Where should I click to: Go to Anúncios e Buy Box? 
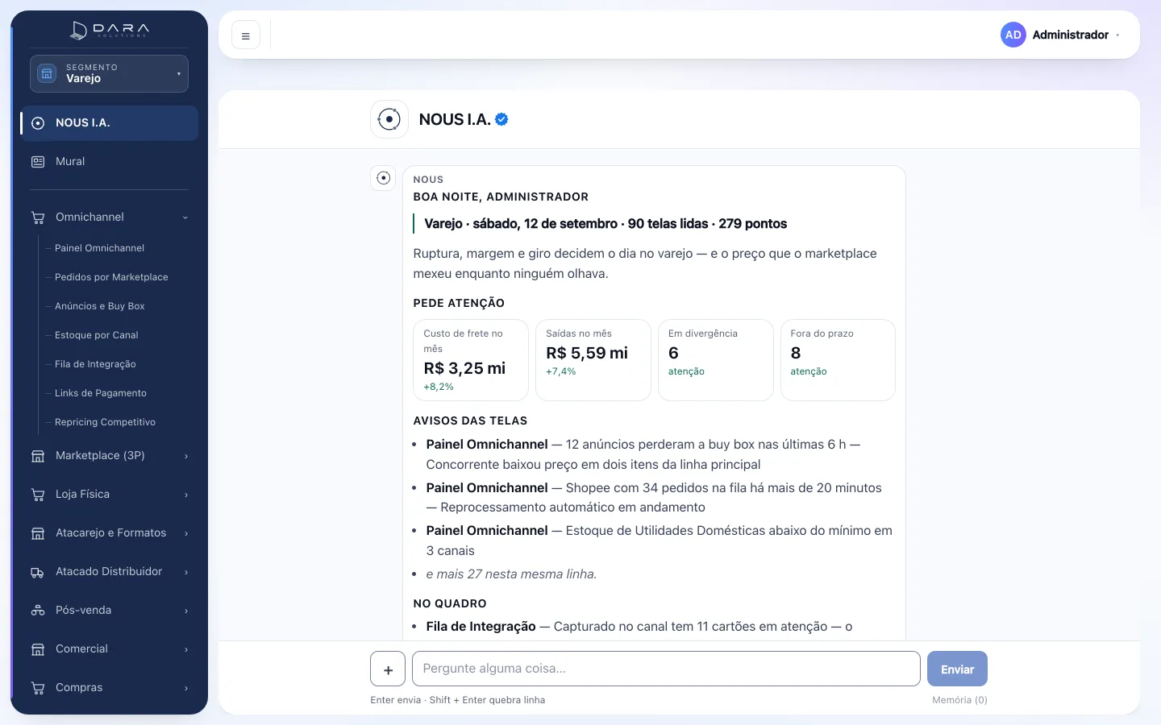(100, 306)
